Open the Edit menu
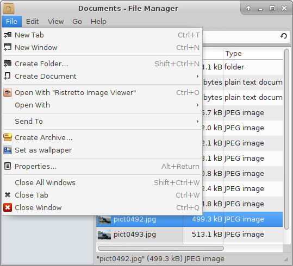 32,21
